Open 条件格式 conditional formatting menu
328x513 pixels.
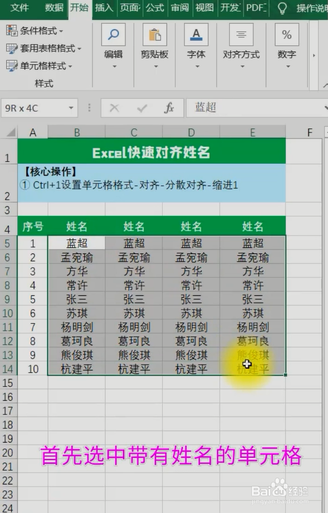point(35,31)
